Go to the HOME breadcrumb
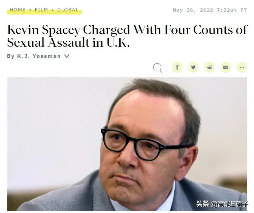 [x=18, y=10]
